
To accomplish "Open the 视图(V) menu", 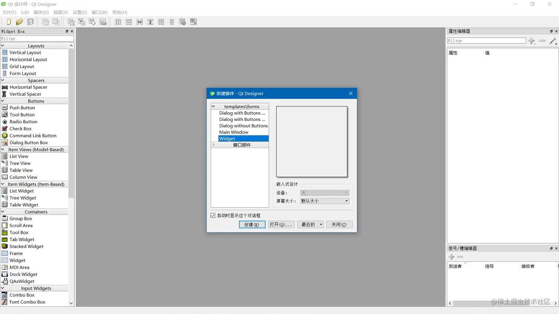I will point(61,12).
